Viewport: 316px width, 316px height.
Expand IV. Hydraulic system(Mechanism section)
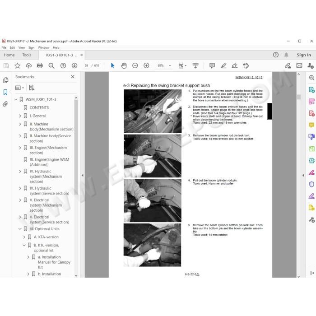20,172
